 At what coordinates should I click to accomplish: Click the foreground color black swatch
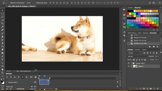pyautogui.click(x=2, y=81)
